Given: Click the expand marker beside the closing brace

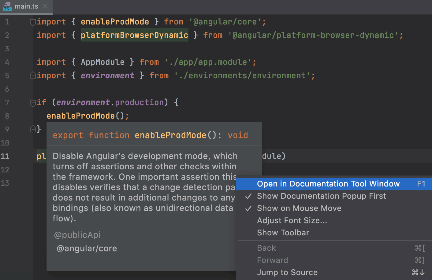Looking at the screenshot, I should 32,129.
